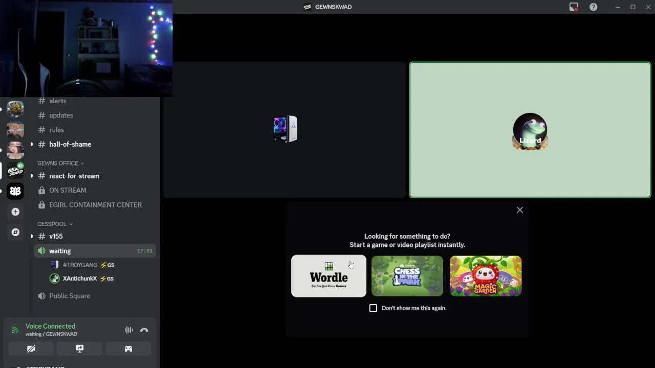This screenshot has width=655, height=368.
Task: Disconnect from voice channel
Action: point(144,330)
